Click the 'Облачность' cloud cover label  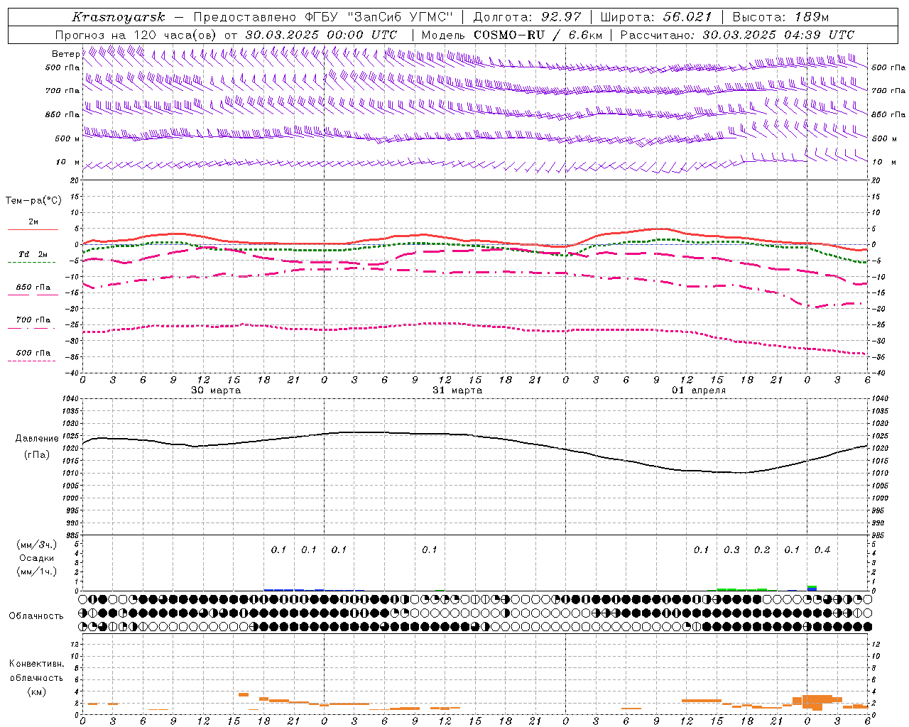tap(36, 616)
